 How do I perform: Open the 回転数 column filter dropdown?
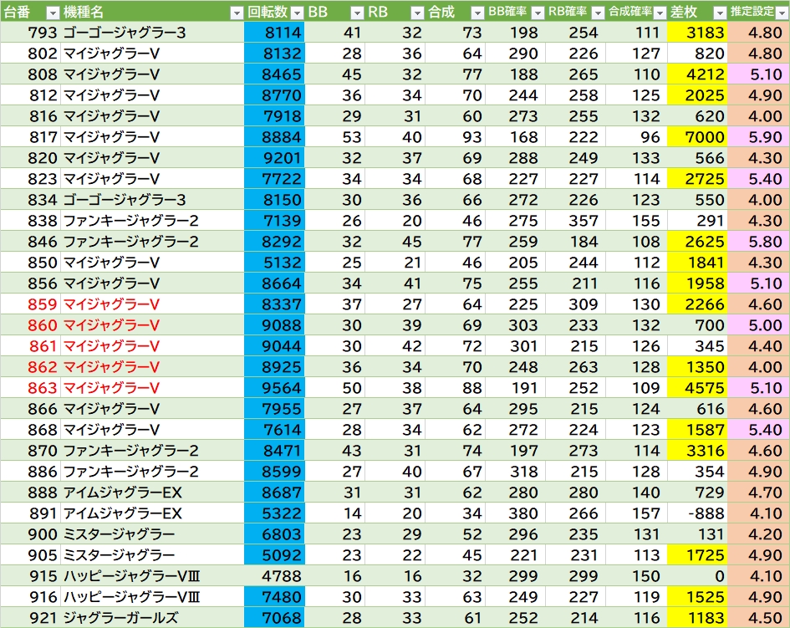(298, 13)
